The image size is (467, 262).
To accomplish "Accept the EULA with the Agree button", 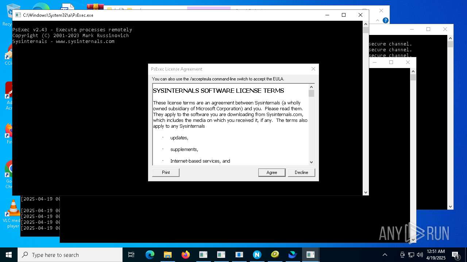I will (x=271, y=172).
